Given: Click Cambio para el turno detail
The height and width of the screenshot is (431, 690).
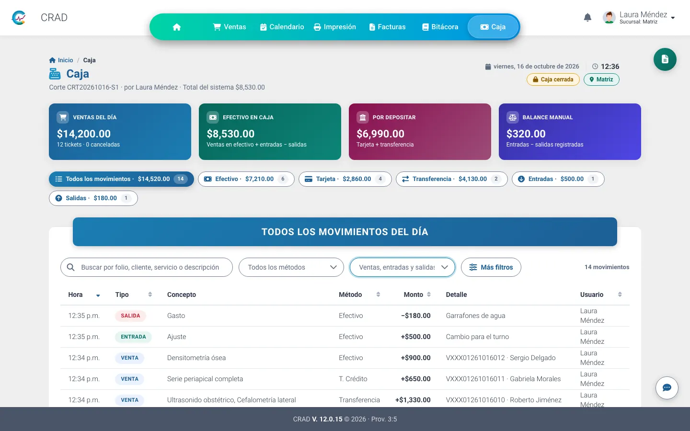Looking at the screenshot, I should [477, 337].
